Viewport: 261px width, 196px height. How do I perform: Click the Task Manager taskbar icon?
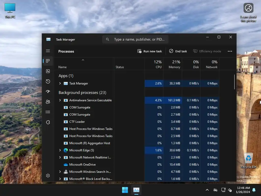[136, 190]
